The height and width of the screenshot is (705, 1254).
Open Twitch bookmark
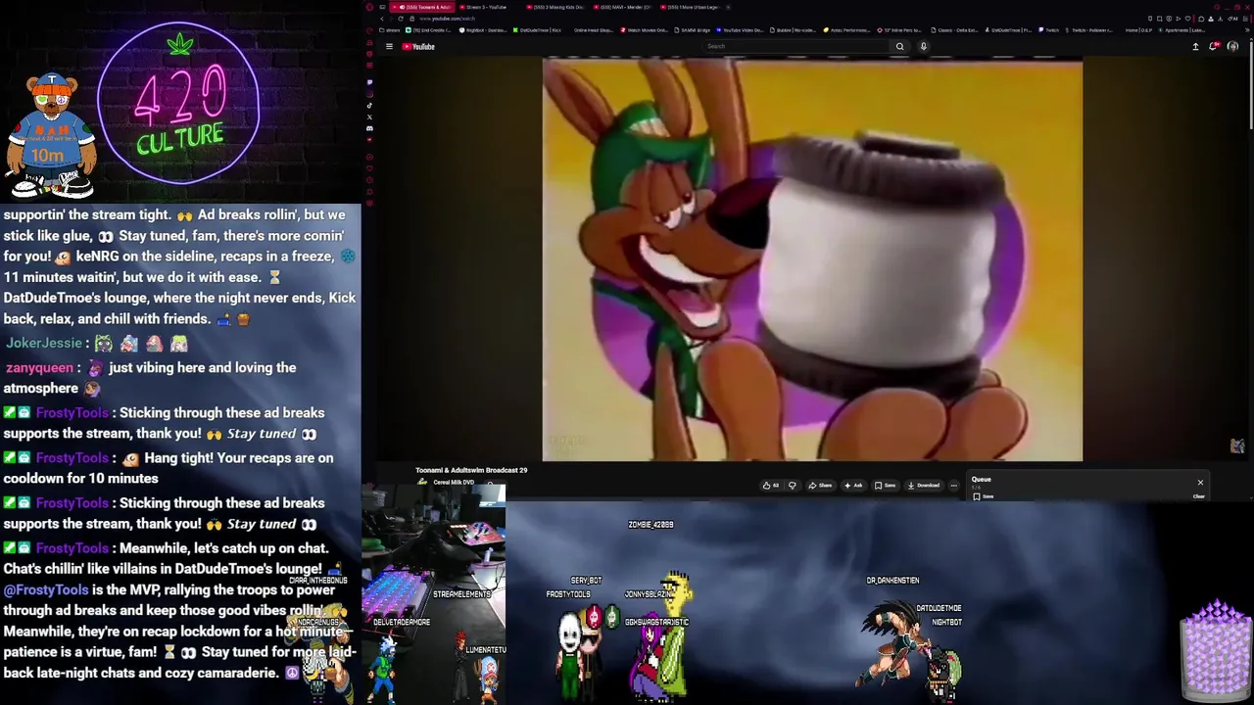point(1049,30)
